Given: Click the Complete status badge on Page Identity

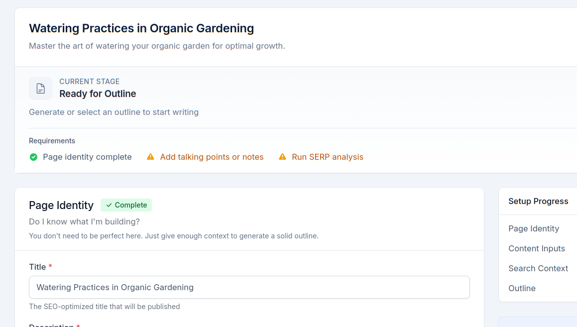Looking at the screenshot, I should [126, 205].
